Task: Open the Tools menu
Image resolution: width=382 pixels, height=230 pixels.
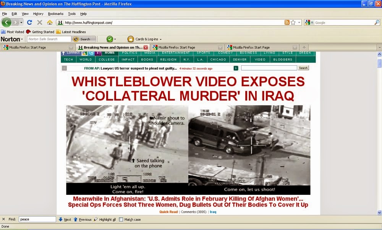Action: 72,14
